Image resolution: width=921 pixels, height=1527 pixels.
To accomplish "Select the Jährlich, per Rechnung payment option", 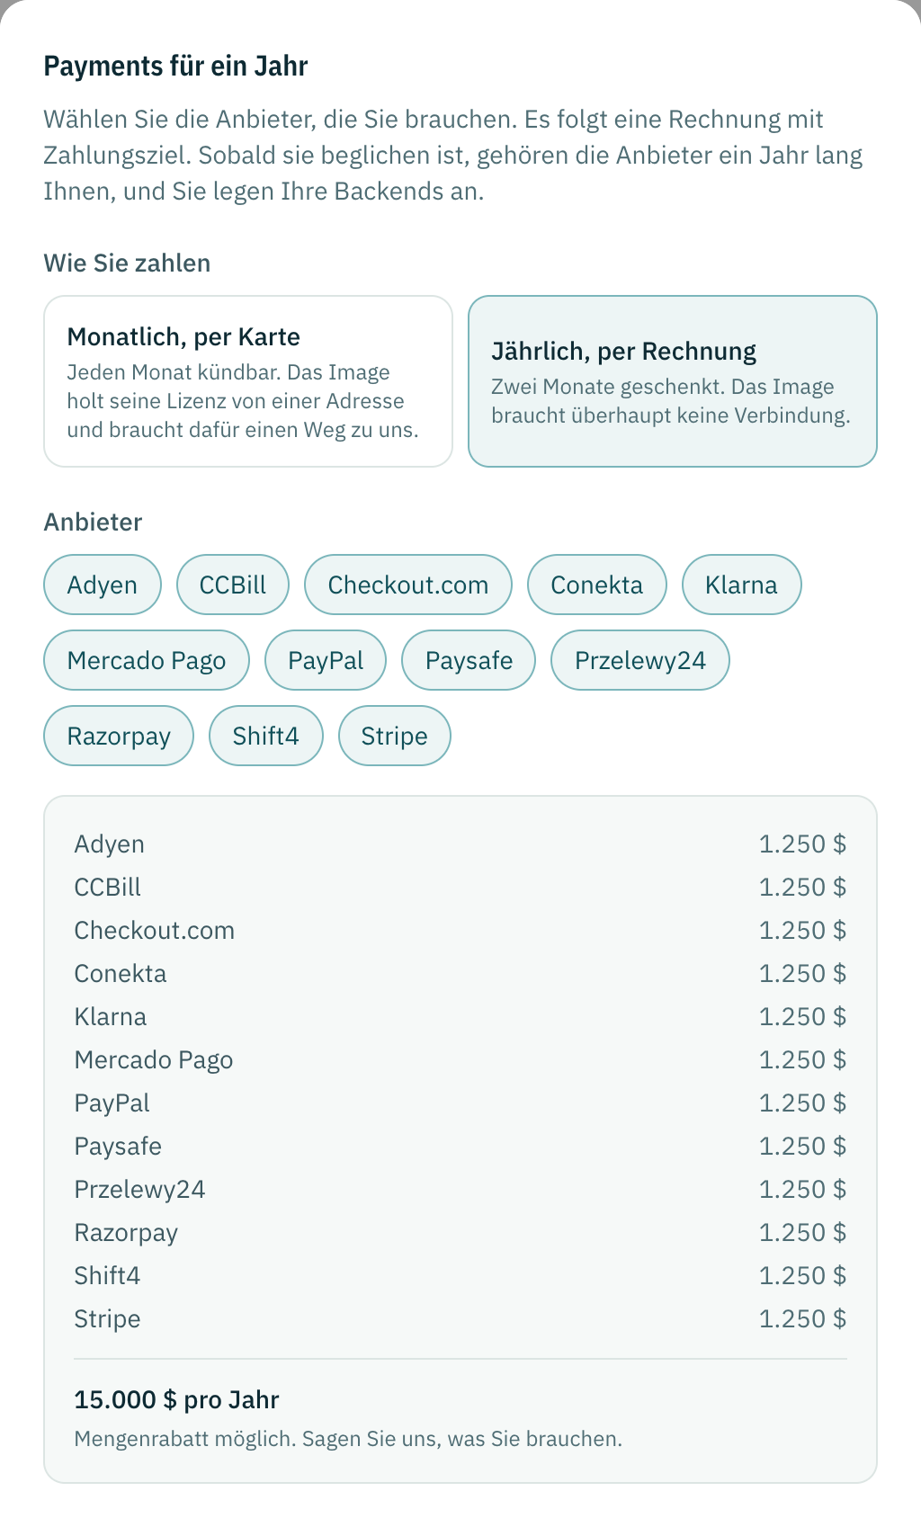I will pos(673,381).
